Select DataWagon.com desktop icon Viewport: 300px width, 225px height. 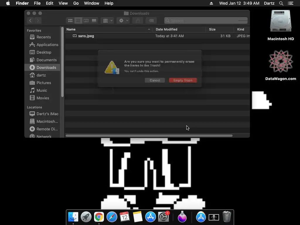click(x=280, y=65)
